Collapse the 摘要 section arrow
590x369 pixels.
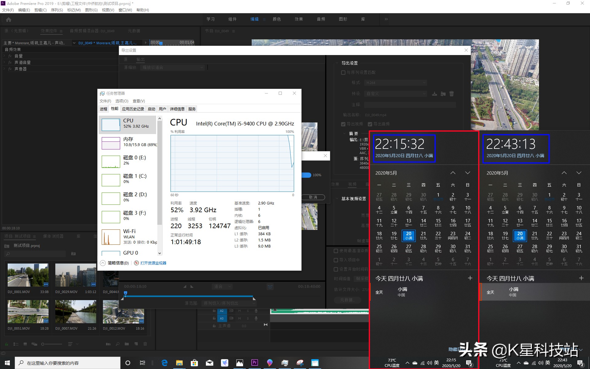(344, 133)
